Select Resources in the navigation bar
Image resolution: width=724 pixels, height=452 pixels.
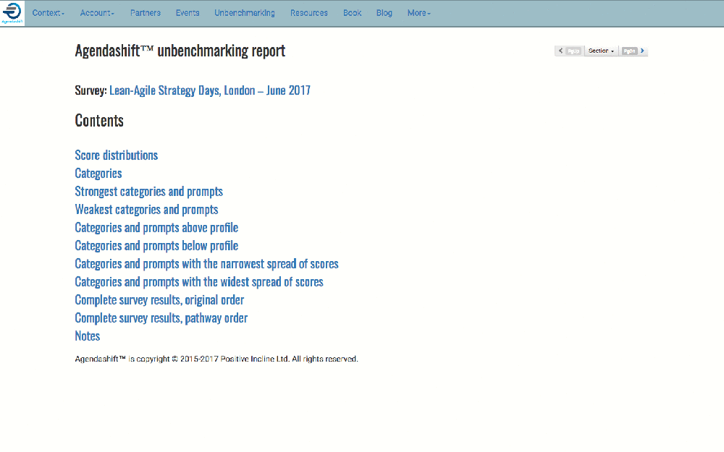click(308, 12)
